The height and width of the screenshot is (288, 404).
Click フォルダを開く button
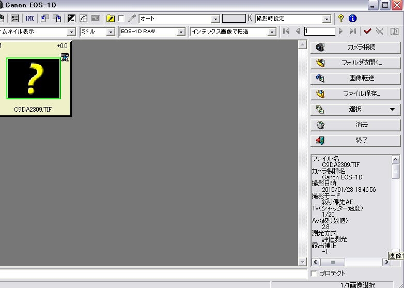point(355,63)
